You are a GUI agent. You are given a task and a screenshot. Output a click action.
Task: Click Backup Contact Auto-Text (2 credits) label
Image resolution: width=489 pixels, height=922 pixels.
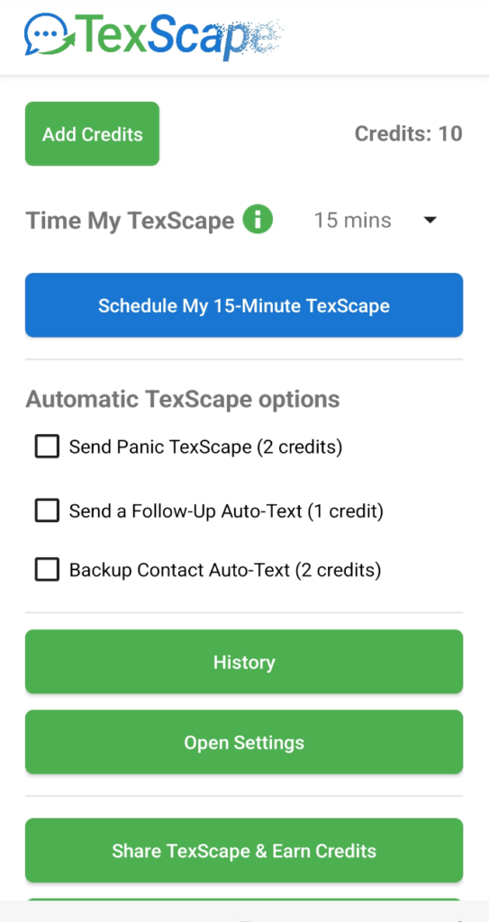click(225, 570)
